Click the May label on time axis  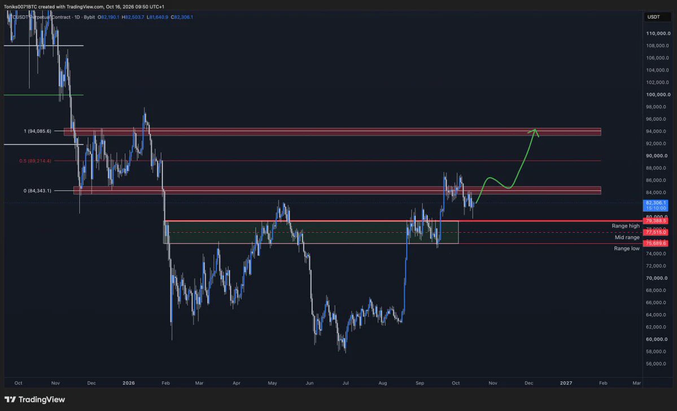[x=273, y=383]
